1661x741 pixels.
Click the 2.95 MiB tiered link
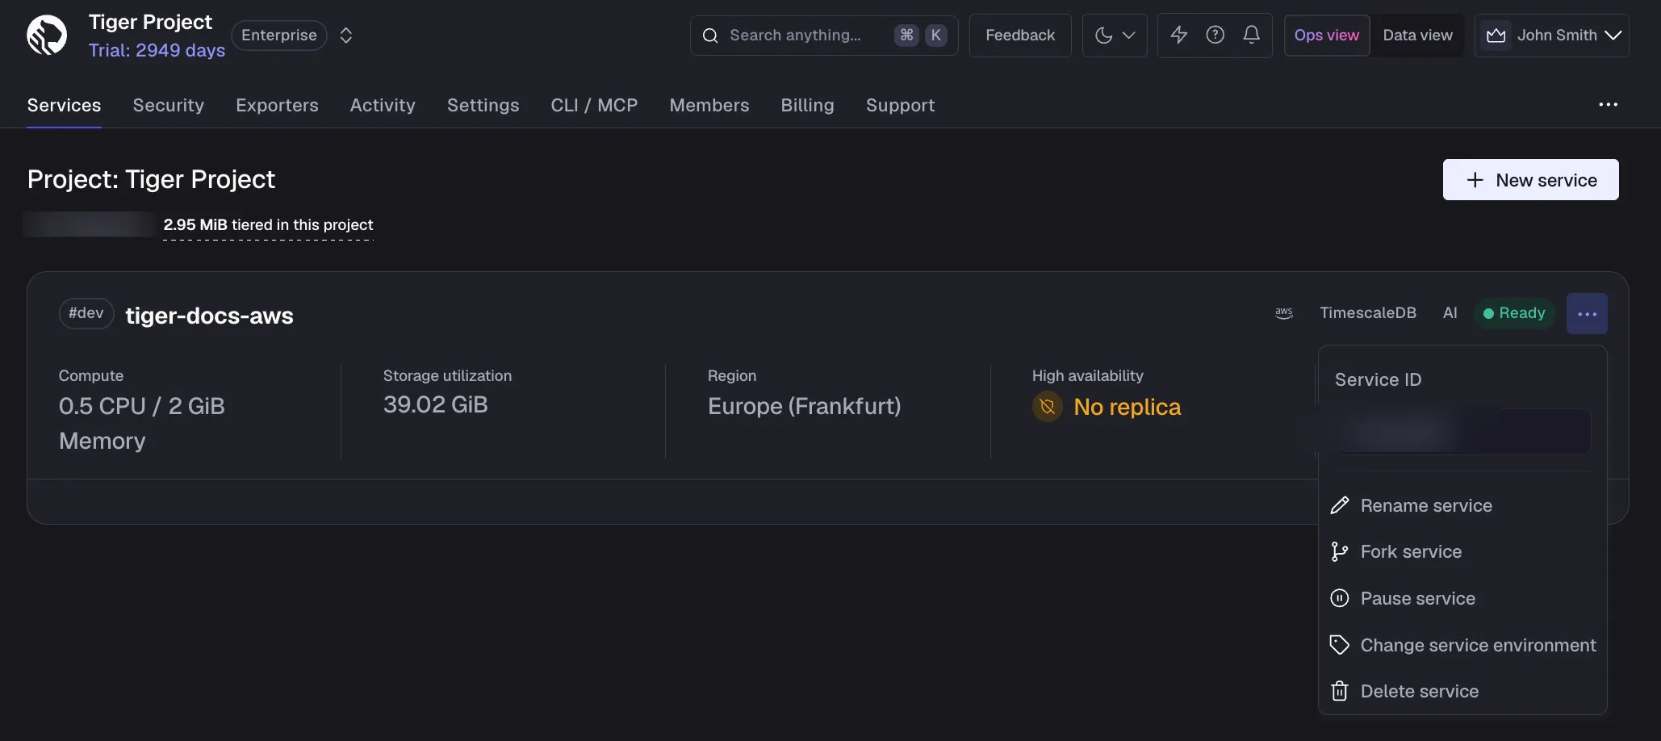coord(268,225)
